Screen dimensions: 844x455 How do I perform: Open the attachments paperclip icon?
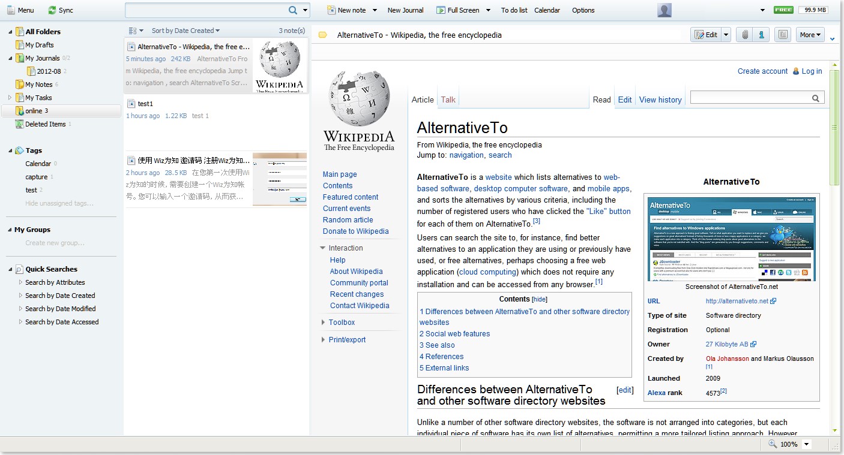[x=744, y=35]
